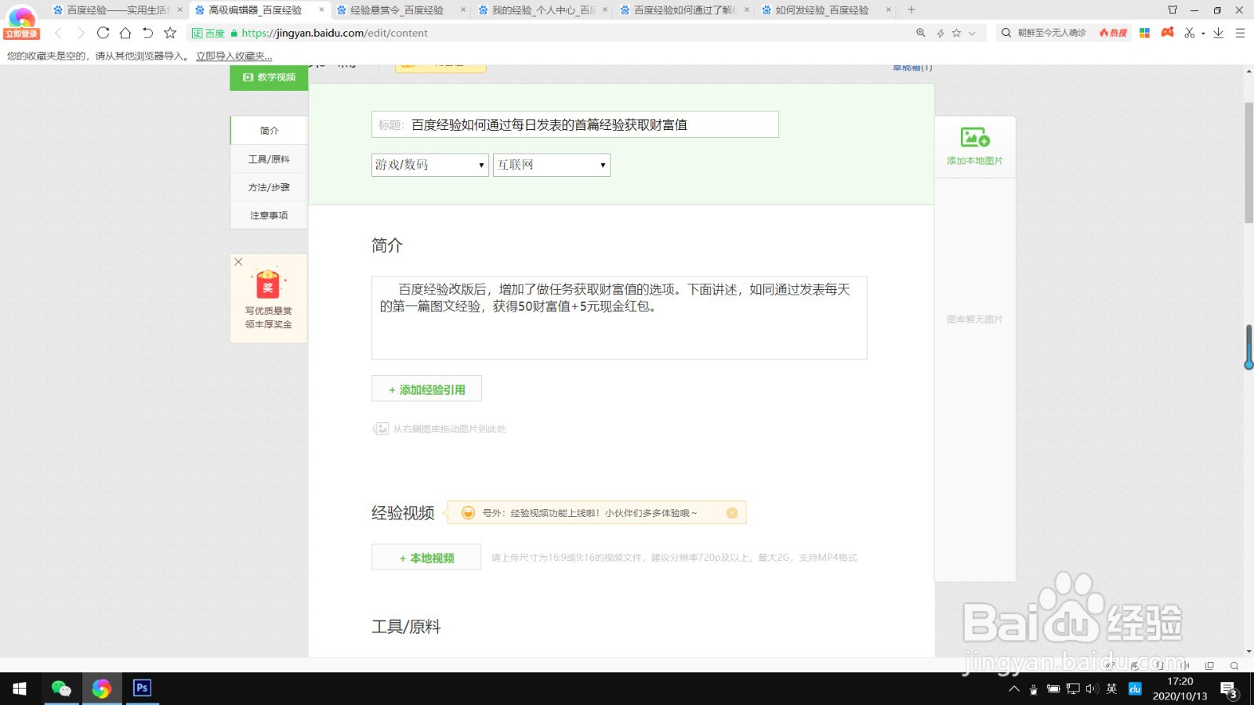
Task: Open WeChat from the taskbar
Action: (61, 689)
